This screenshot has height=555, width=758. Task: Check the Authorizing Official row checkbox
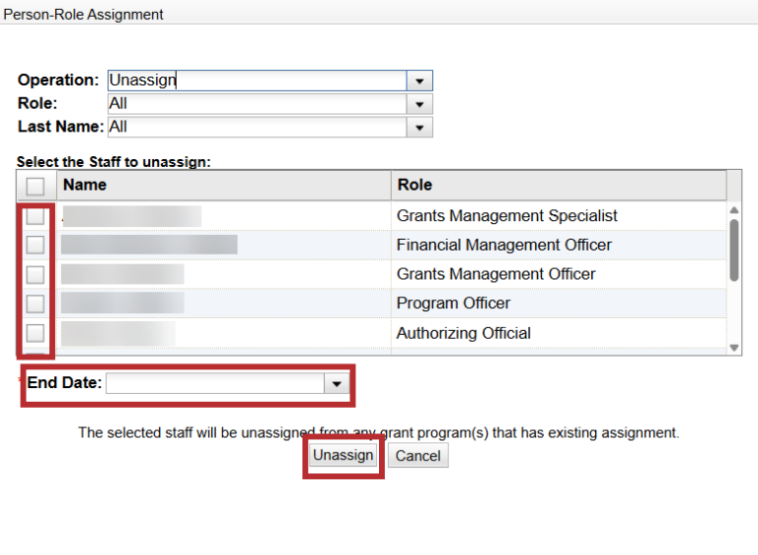[36, 333]
